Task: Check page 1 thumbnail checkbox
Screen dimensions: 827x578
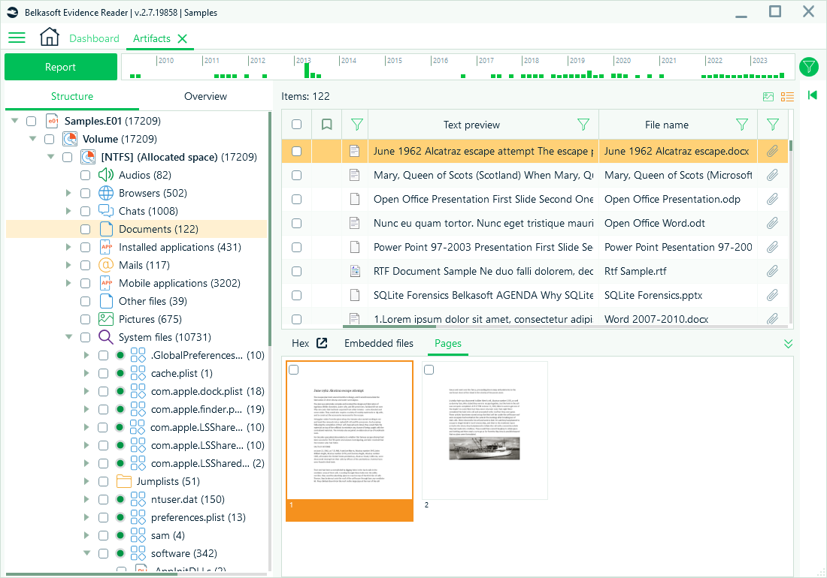Action: click(x=294, y=370)
